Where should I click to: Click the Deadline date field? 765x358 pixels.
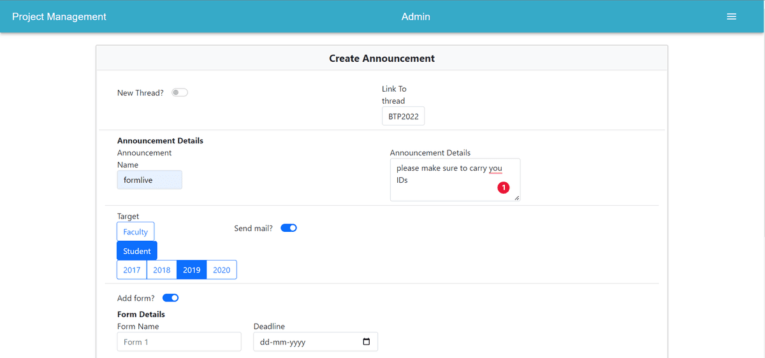(316, 342)
